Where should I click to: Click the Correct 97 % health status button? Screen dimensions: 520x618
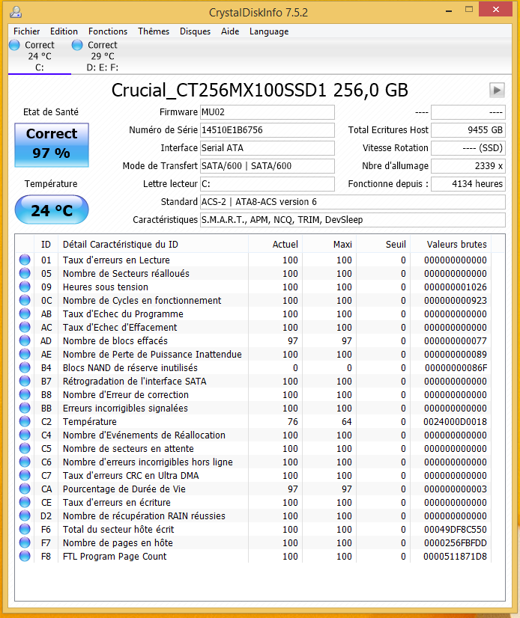52,145
